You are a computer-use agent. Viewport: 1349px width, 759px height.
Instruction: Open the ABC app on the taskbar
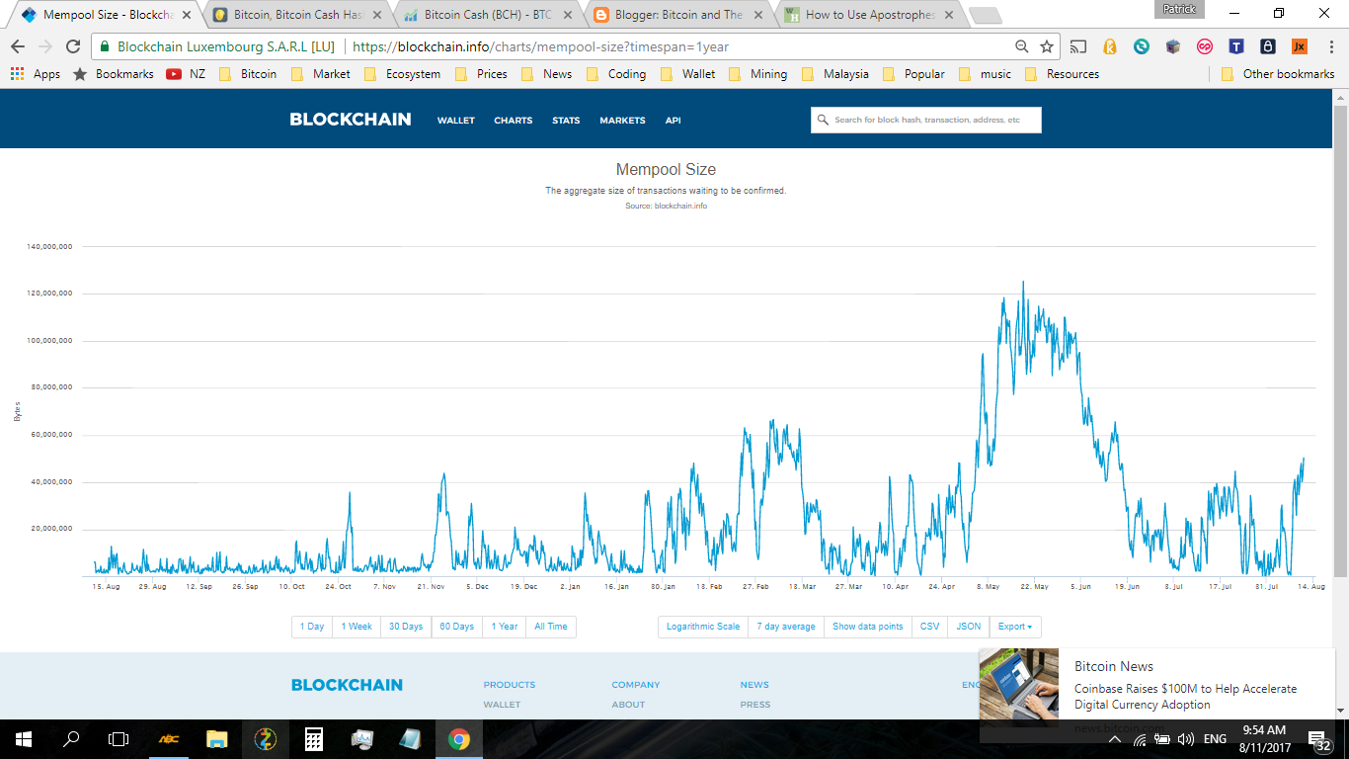click(169, 739)
